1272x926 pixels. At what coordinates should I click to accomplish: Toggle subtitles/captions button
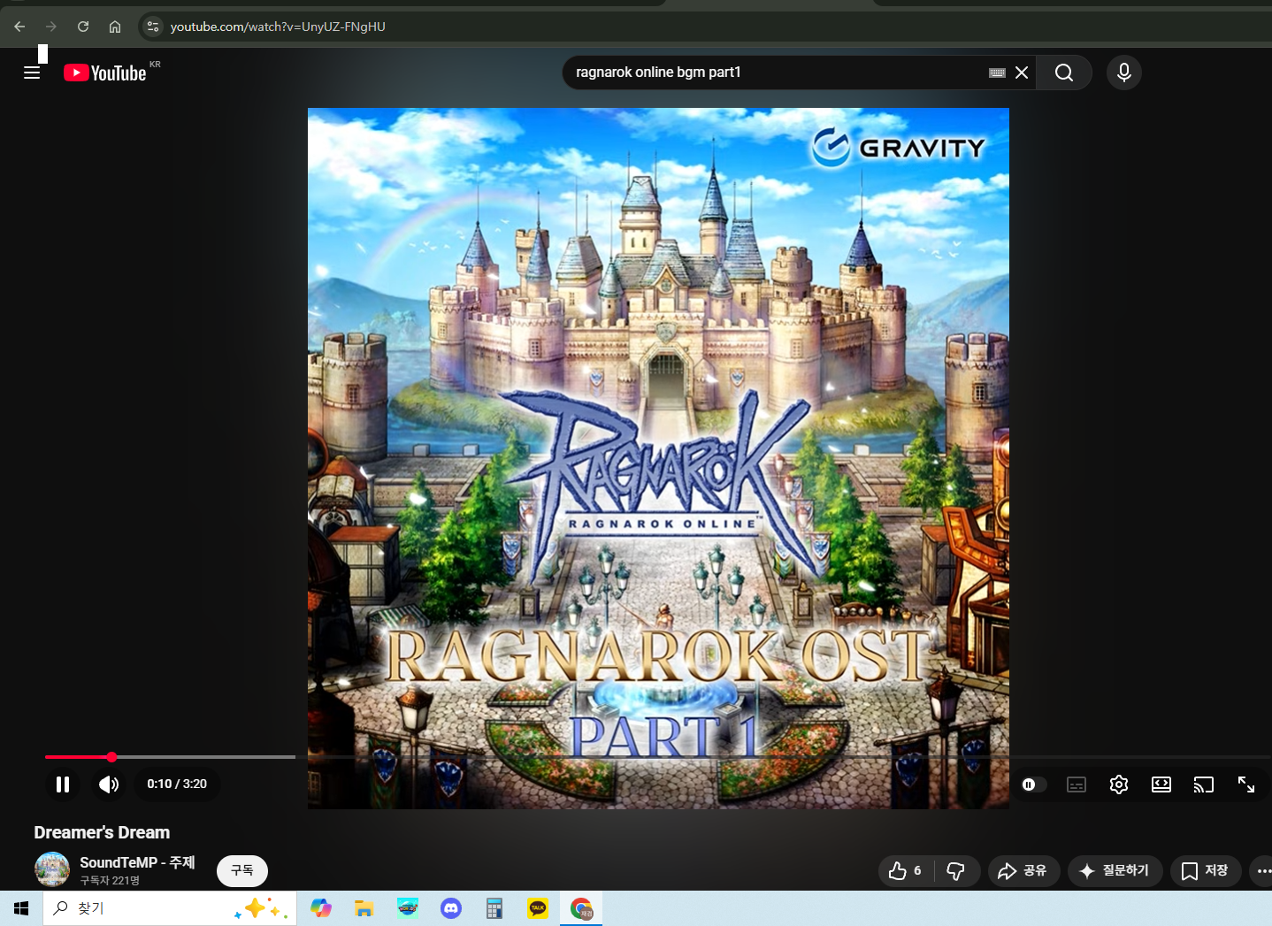[1076, 784]
